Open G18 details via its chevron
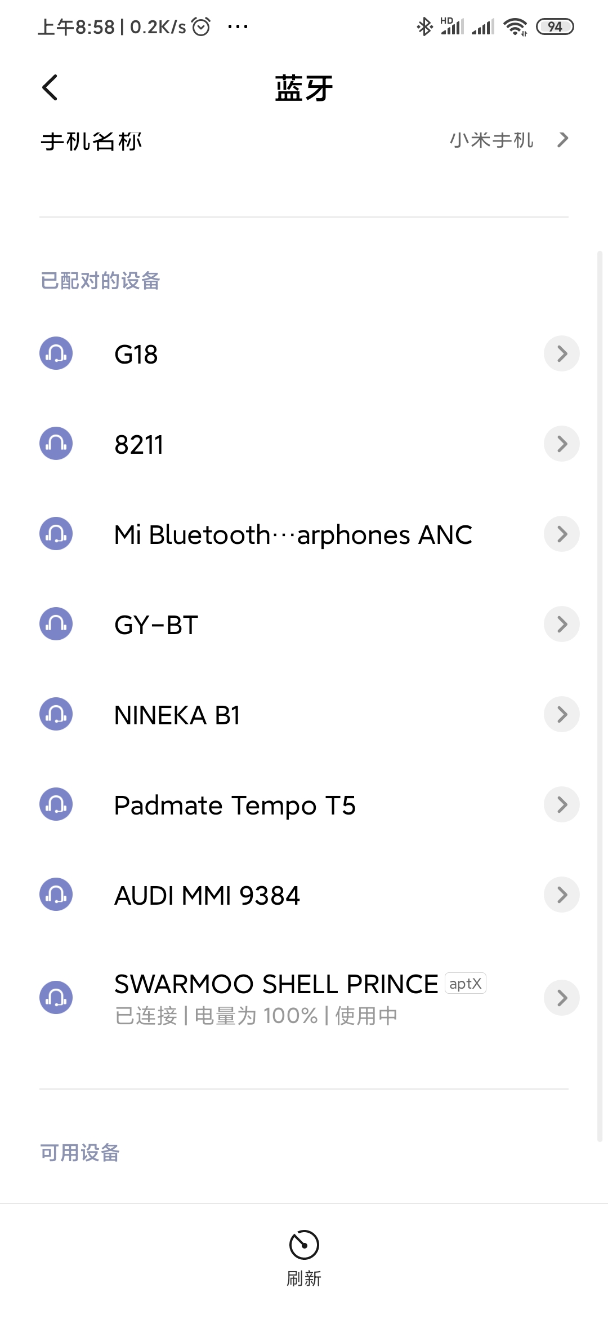The image size is (608, 1319). [x=562, y=353]
